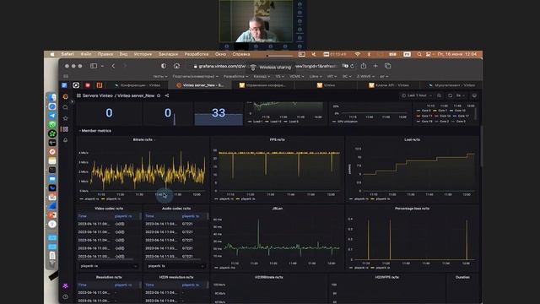Click the Servers Vinteo breadcrumb link
Viewport: 540px width, 304px height.
[97, 95]
